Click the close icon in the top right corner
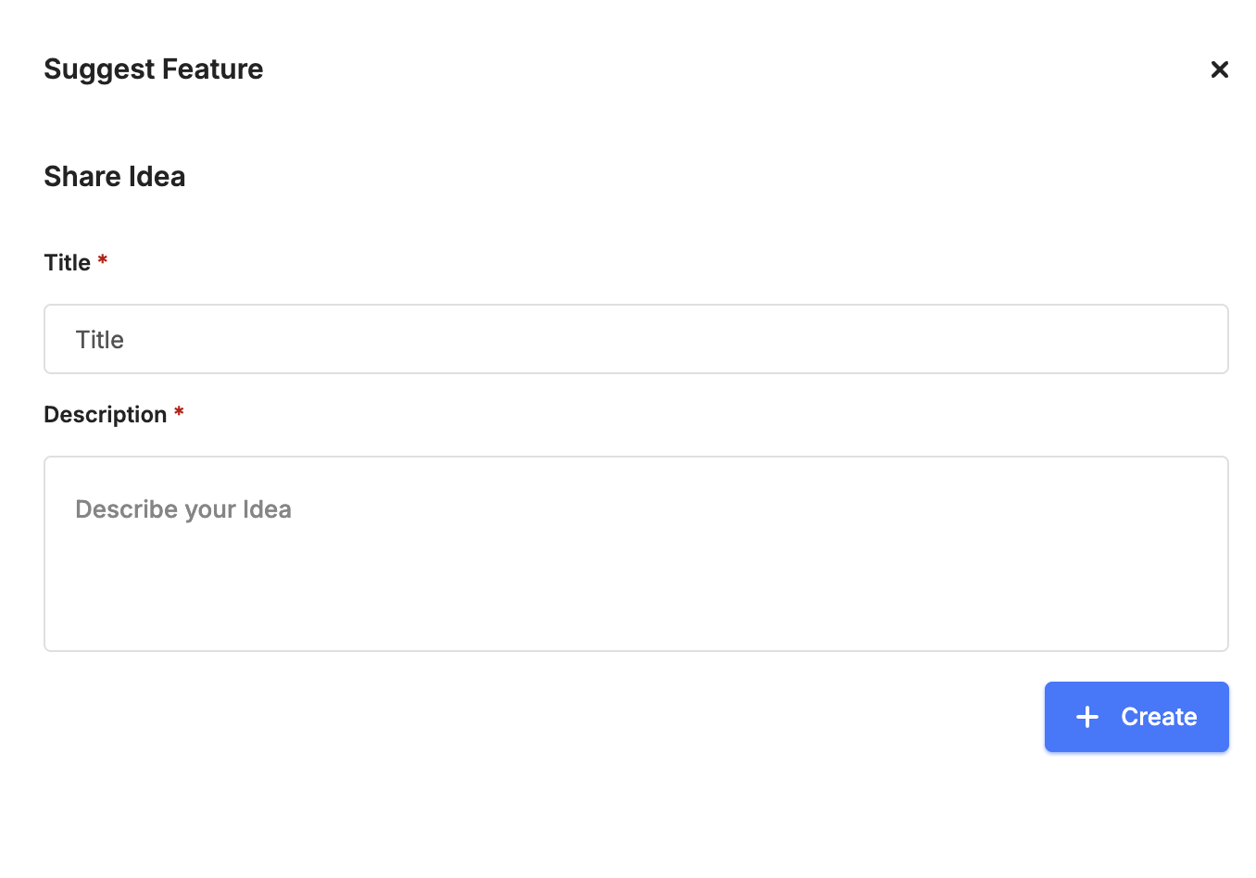The image size is (1256, 878). click(1219, 69)
